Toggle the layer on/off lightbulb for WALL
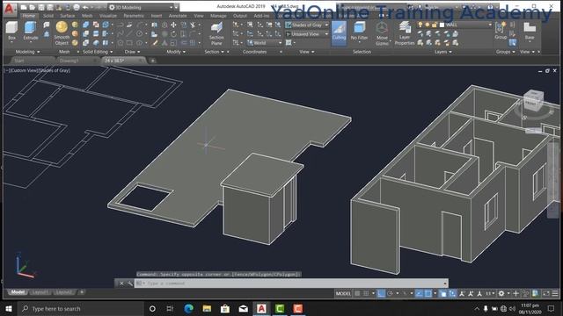 coord(420,25)
